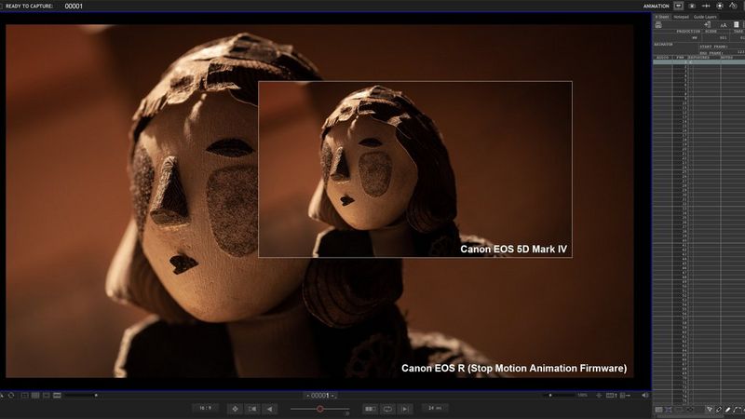The height and width of the screenshot is (419, 745).
Task: Click the text size icon in X-Sheet
Action: [x=723, y=24]
